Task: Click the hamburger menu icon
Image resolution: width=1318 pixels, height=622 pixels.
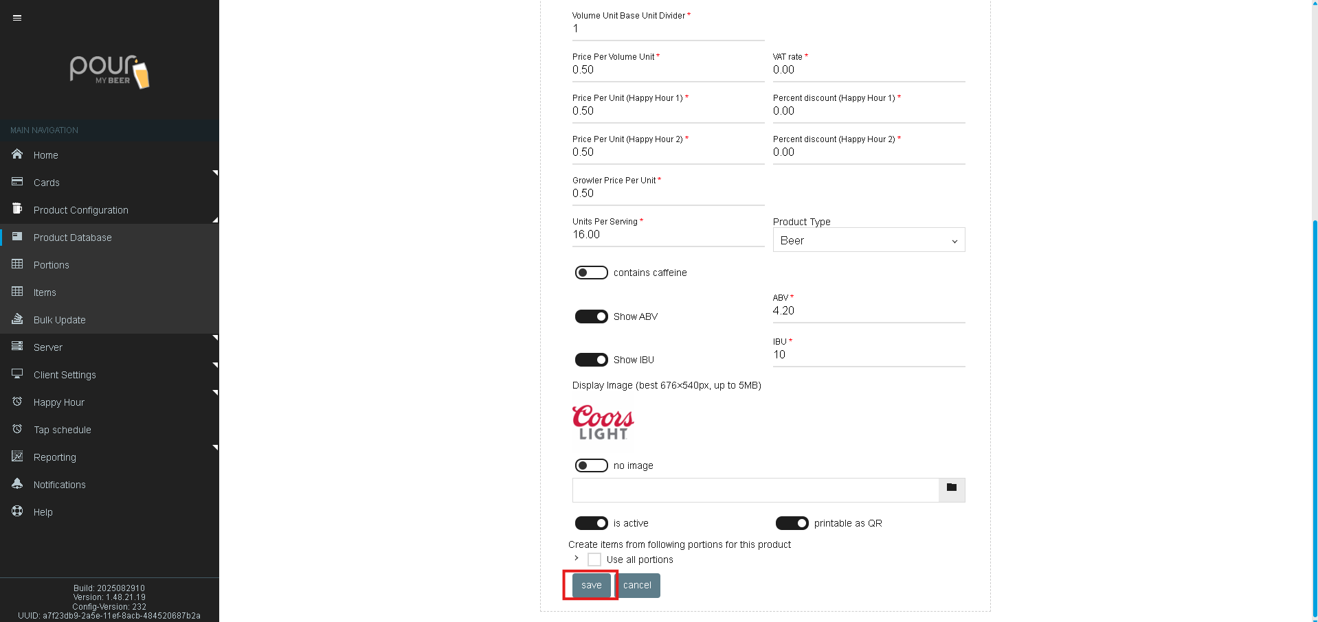Action: pyautogui.click(x=17, y=18)
